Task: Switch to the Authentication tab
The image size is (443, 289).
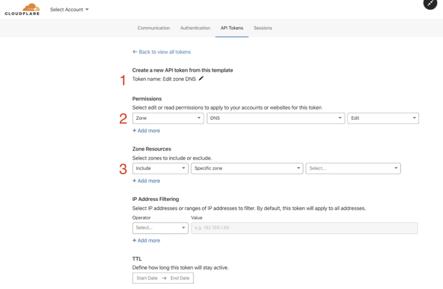Action: tap(195, 28)
